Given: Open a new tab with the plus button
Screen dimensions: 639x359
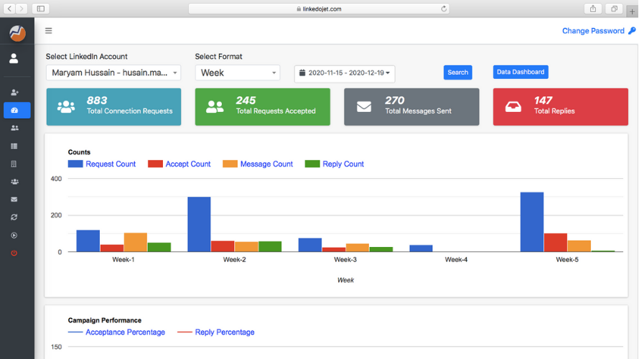Looking at the screenshot, I should [x=632, y=11].
